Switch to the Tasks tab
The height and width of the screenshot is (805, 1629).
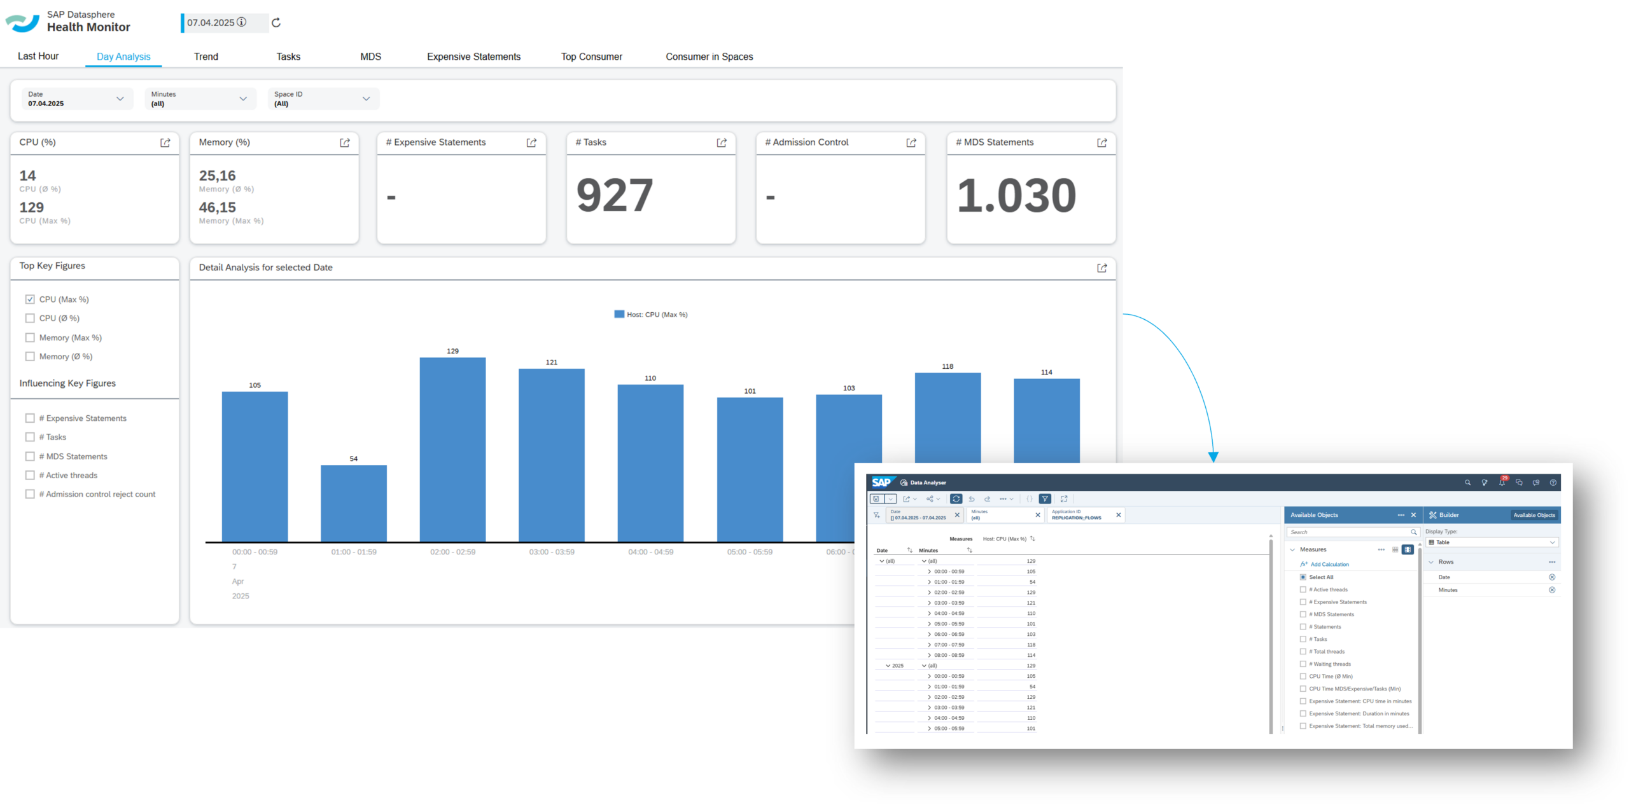click(x=288, y=57)
